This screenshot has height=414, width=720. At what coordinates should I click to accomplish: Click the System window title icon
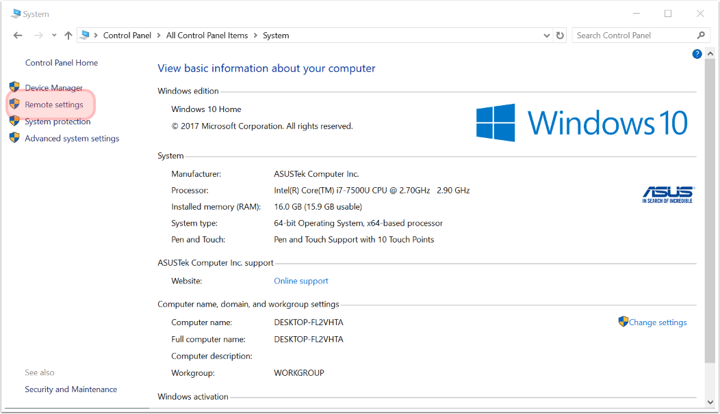coord(16,14)
